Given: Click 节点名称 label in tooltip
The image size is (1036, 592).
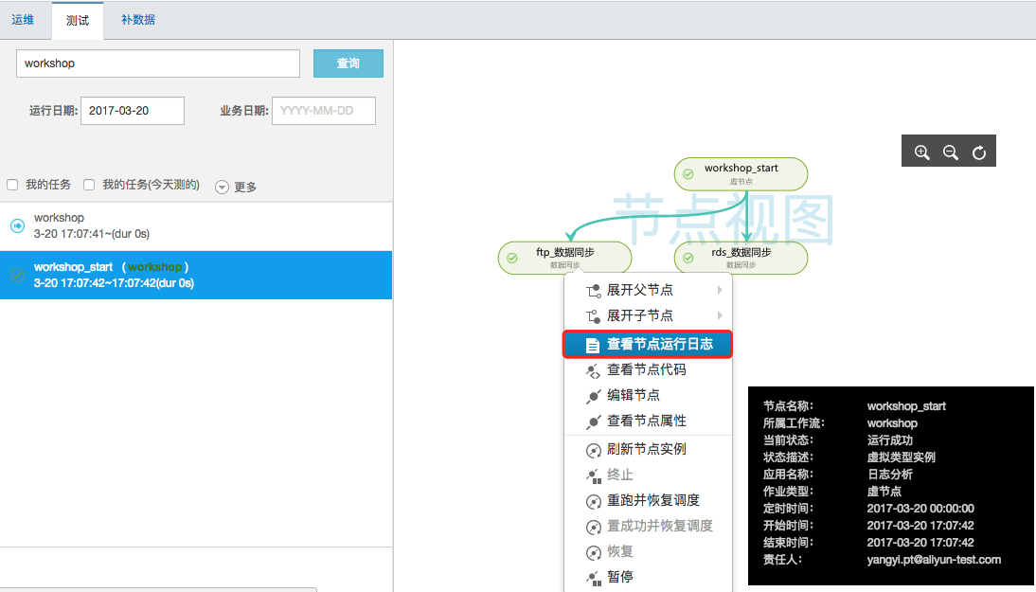Looking at the screenshot, I should [x=788, y=406].
